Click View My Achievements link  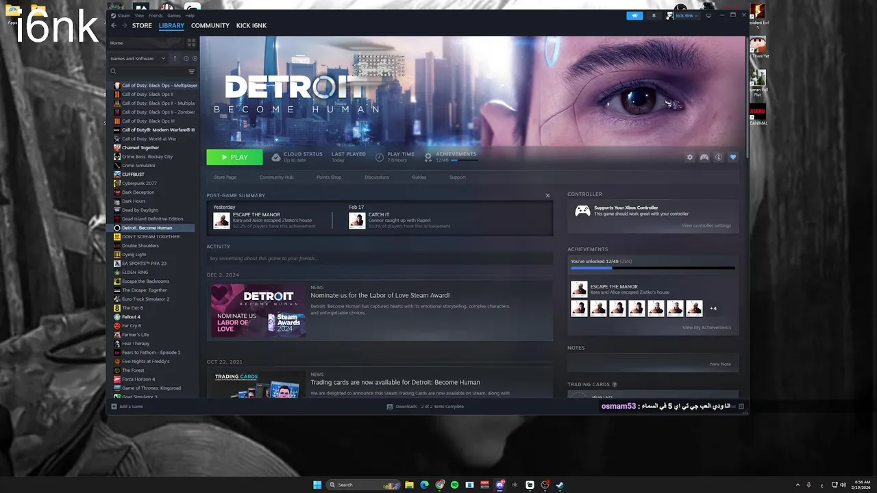tap(706, 327)
